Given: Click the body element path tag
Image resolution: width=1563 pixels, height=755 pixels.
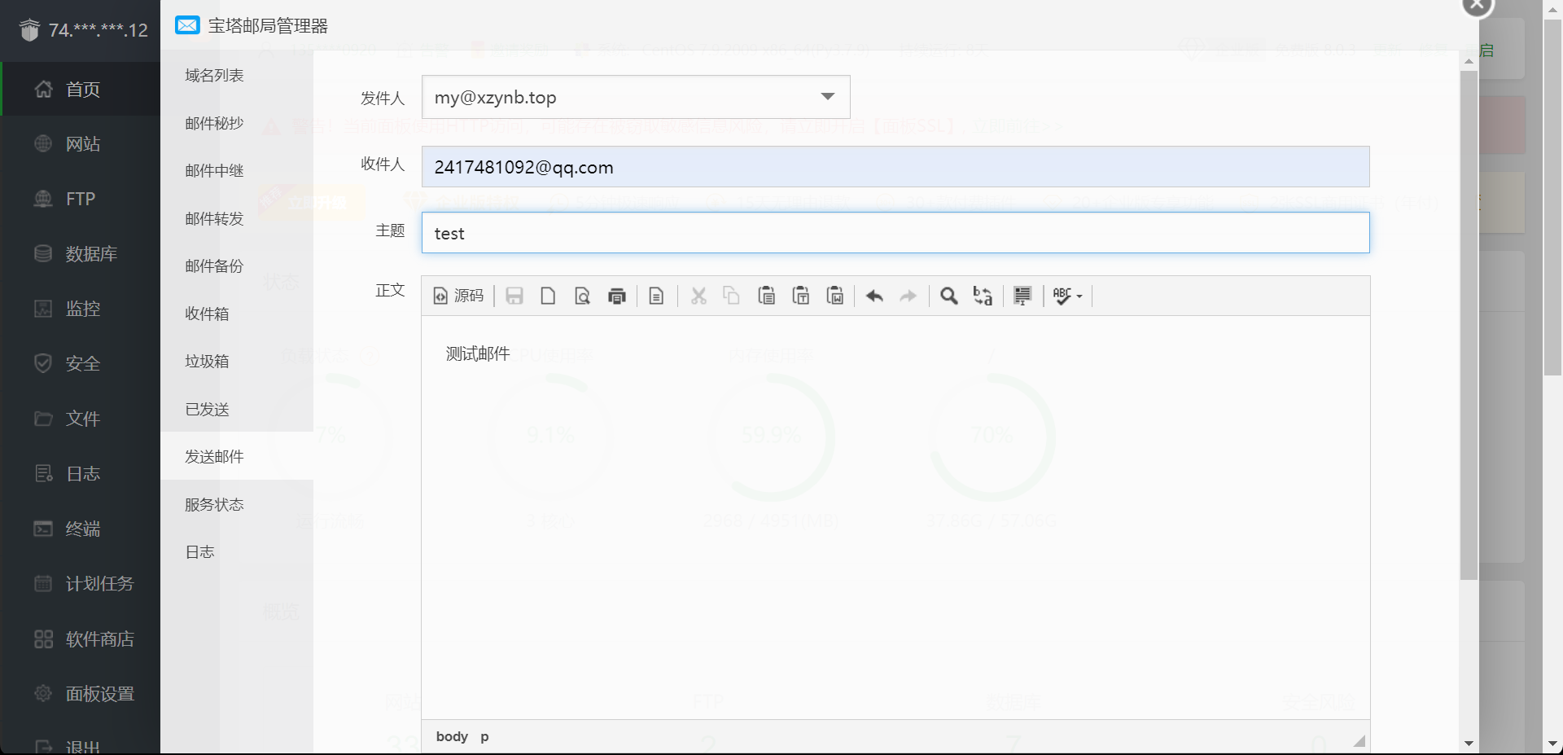Looking at the screenshot, I should coord(452,736).
